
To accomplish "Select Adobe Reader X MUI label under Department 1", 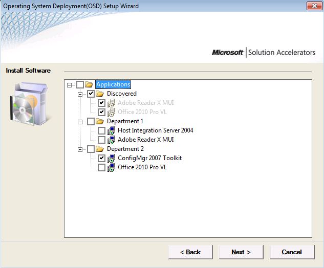I will (x=146, y=140).
